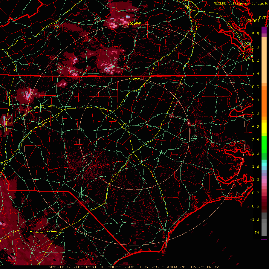Click the "100 NMI" range ring label

coord(134,24)
